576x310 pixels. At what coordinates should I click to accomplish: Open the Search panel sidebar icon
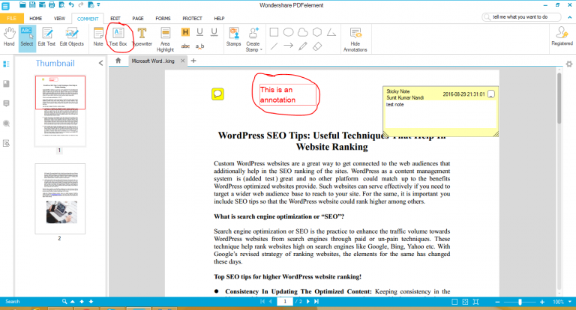[x=6, y=124]
